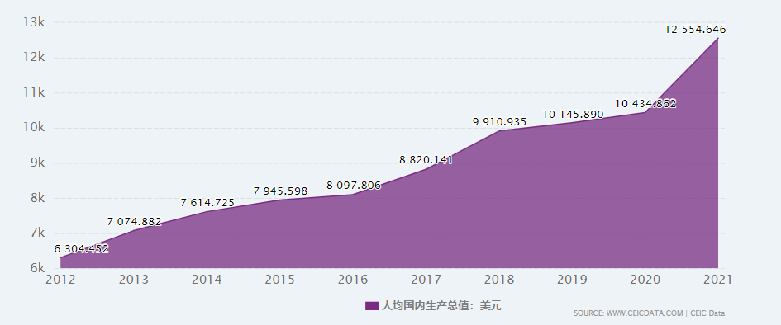The height and width of the screenshot is (325, 781).
Task: Click the 2017 x-axis label
Action: coord(426,280)
